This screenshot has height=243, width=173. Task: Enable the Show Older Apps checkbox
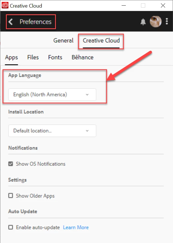click(x=11, y=196)
